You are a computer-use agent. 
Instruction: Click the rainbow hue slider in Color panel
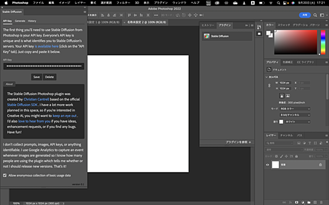[323, 42]
